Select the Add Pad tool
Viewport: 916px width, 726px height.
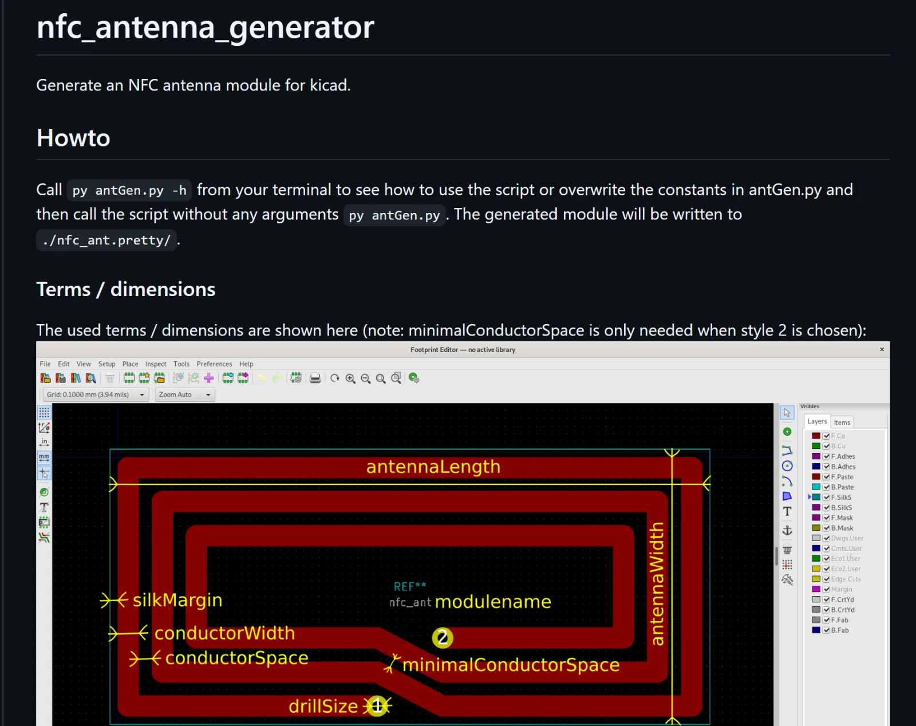coord(787,432)
